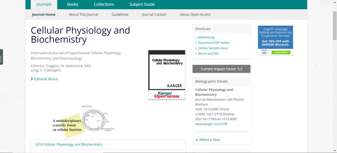Click Journal Abbreviation: Cell Physiol Biochem text

coord(219,102)
